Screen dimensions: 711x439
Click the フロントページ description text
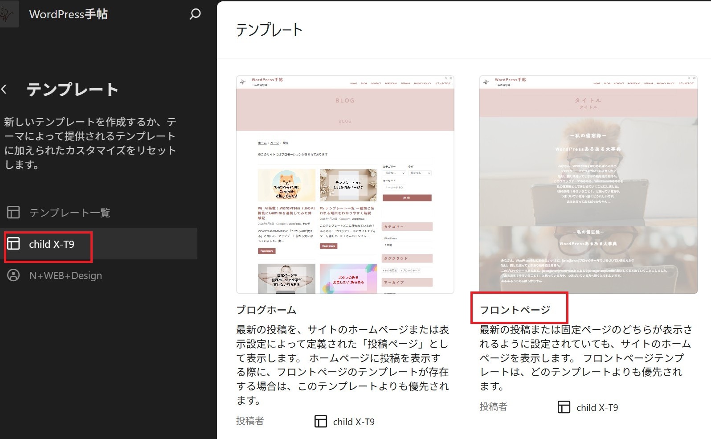(586, 357)
